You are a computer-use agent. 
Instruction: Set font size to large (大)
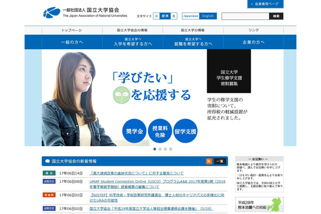pos(174,16)
